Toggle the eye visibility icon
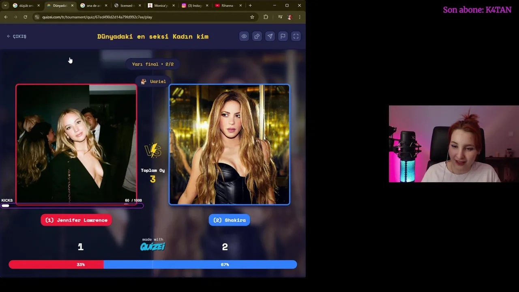The image size is (519, 292). 244,36
